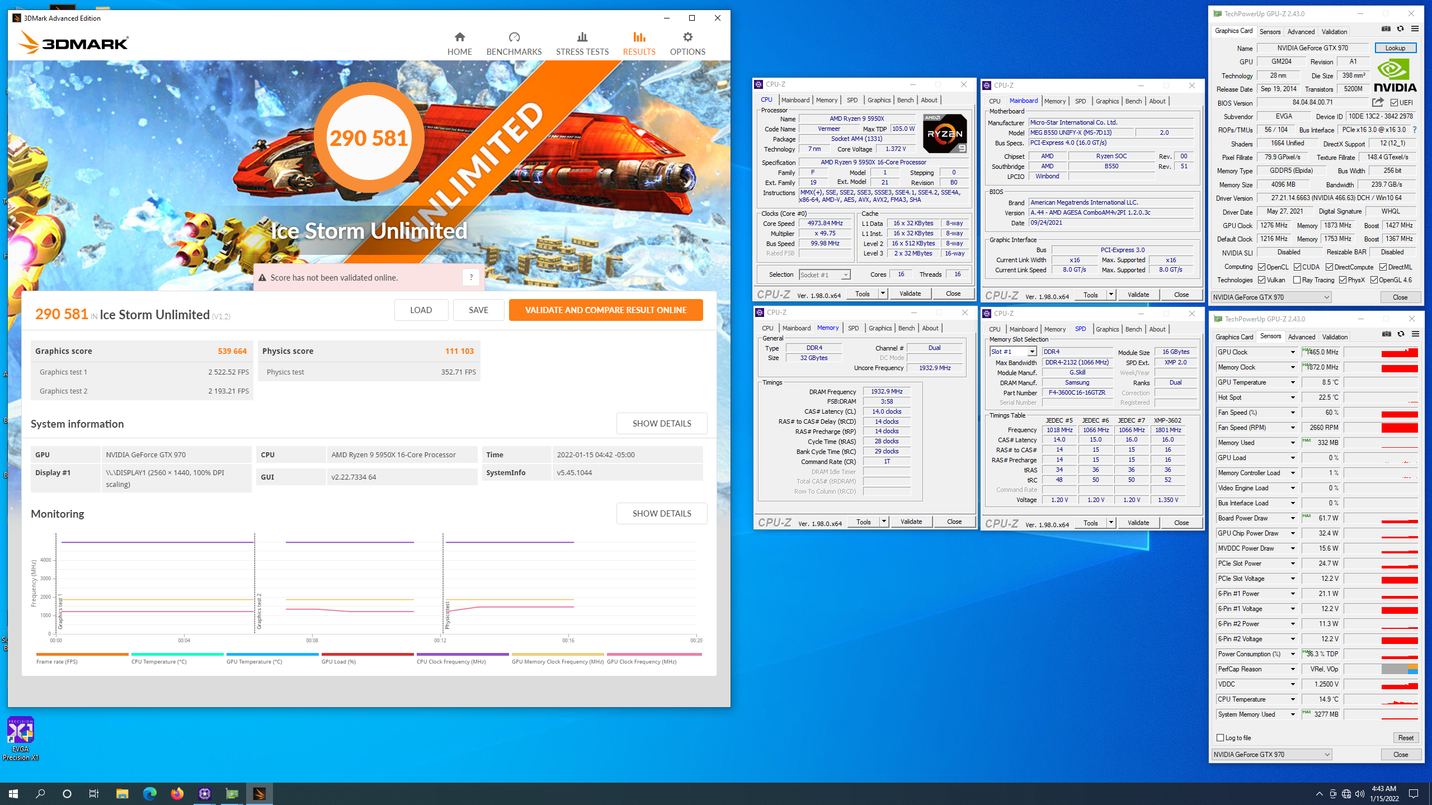Image resolution: width=1432 pixels, height=805 pixels.
Task: Switch to RESULTS tab in 3DMark
Action: tap(639, 44)
